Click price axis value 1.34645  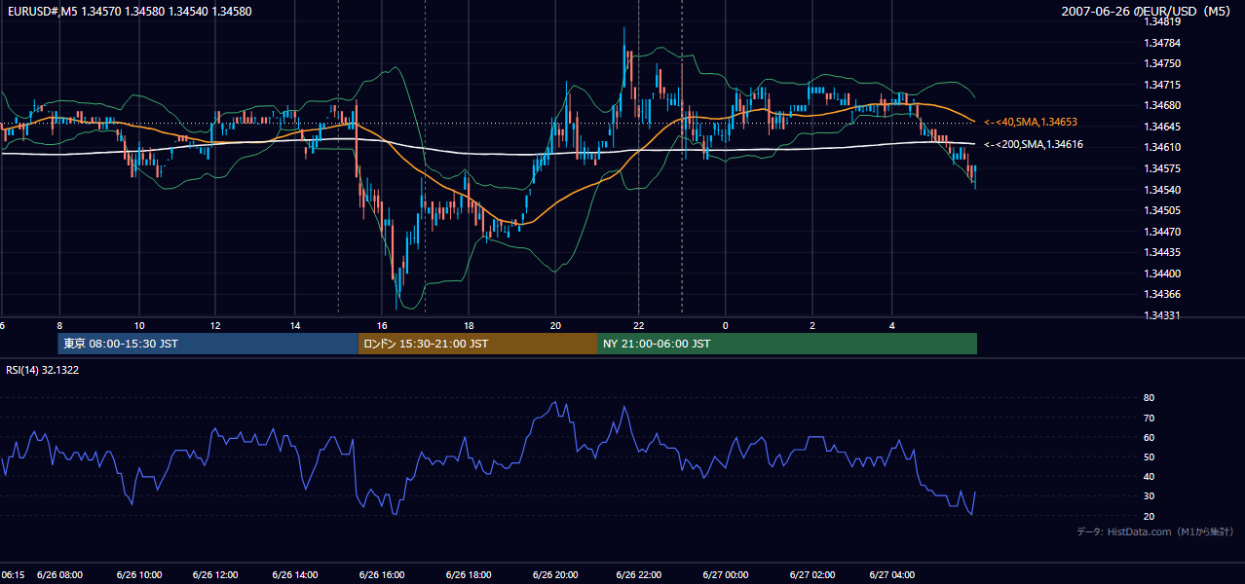coord(1163,127)
